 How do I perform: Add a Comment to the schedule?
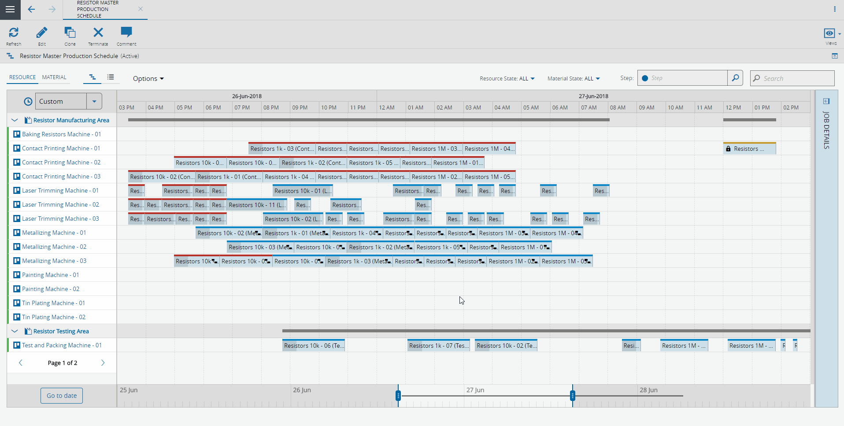tap(126, 36)
